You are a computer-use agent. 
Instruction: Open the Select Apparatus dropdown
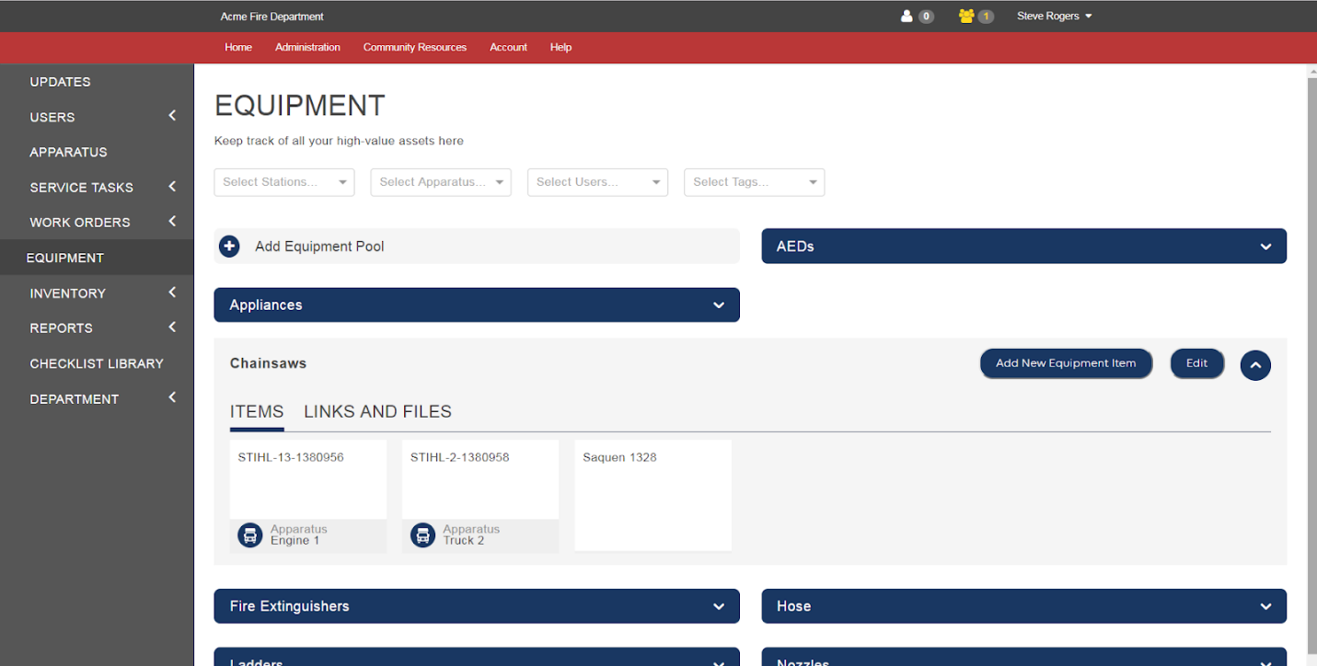[440, 182]
